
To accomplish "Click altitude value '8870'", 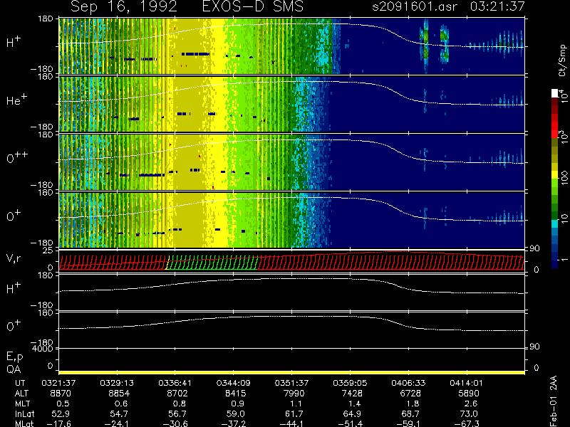I will [61, 394].
